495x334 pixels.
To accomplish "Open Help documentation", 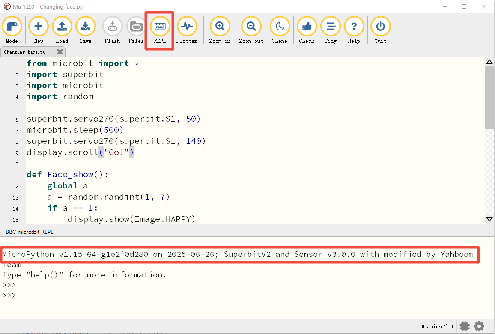I will coord(354,30).
